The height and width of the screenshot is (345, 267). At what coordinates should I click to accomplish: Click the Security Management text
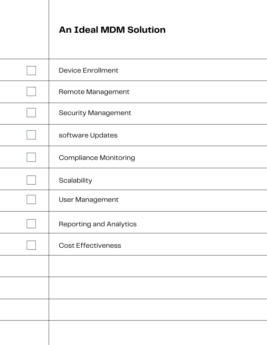tap(95, 113)
